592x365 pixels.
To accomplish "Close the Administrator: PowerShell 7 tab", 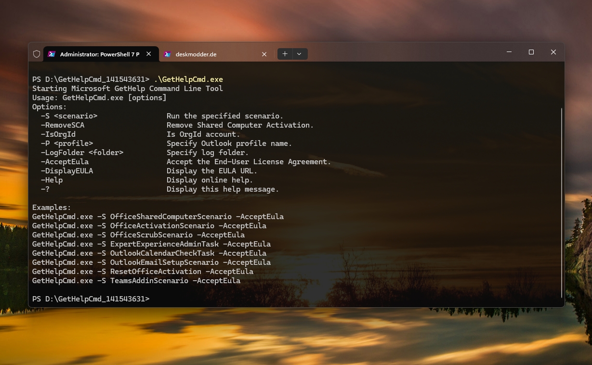I will pyautogui.click(x=149, y=54).
